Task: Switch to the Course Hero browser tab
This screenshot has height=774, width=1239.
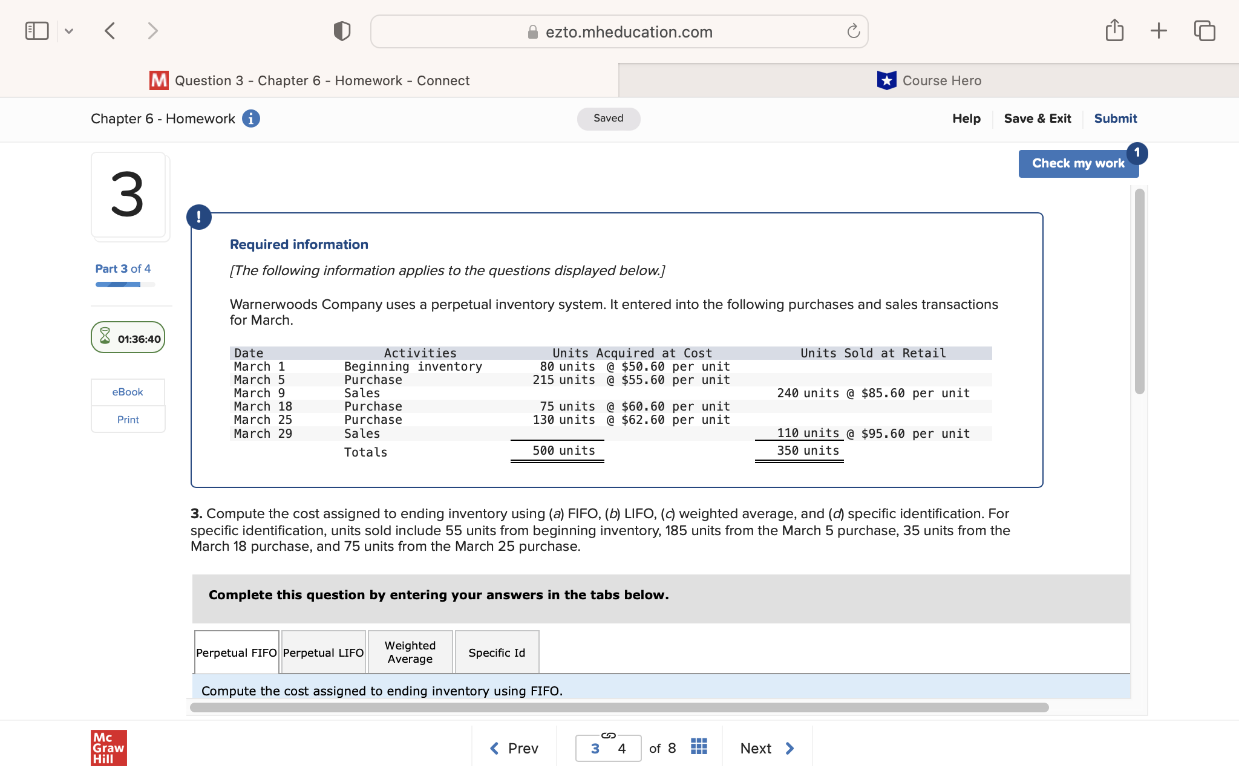Action: (x=930, y=80)
